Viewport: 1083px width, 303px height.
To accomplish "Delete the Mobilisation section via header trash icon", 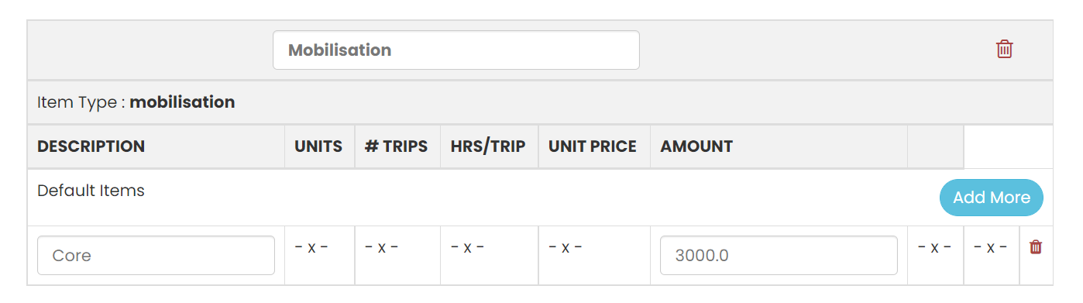I will tap(1004, 50).
